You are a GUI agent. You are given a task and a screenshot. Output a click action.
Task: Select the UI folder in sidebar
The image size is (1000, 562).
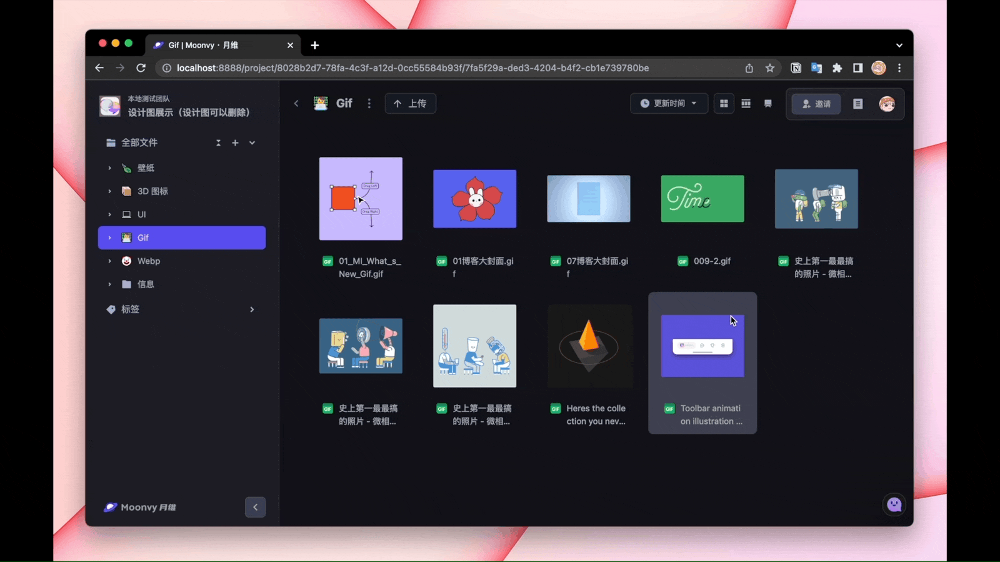tap(142, 214)
